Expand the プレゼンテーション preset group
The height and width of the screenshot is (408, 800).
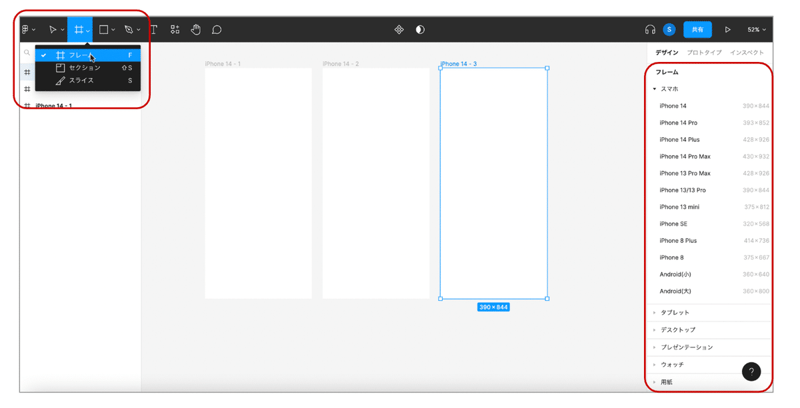pos(655,347)
